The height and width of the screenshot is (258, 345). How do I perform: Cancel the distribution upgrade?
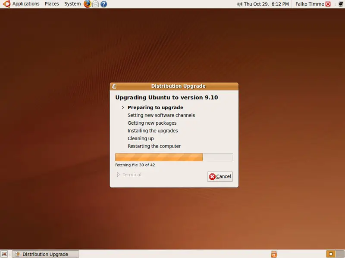pyautogui.click(x=220, y=176)
